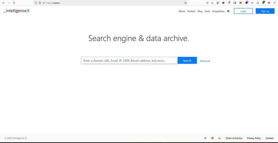Screen dimensions: 278x143
Task: Click the padlock site security icon
Action: (x=40, y=3)
